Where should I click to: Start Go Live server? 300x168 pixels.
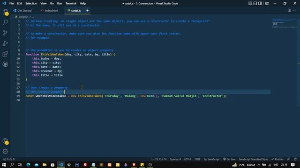coord(229,159)
